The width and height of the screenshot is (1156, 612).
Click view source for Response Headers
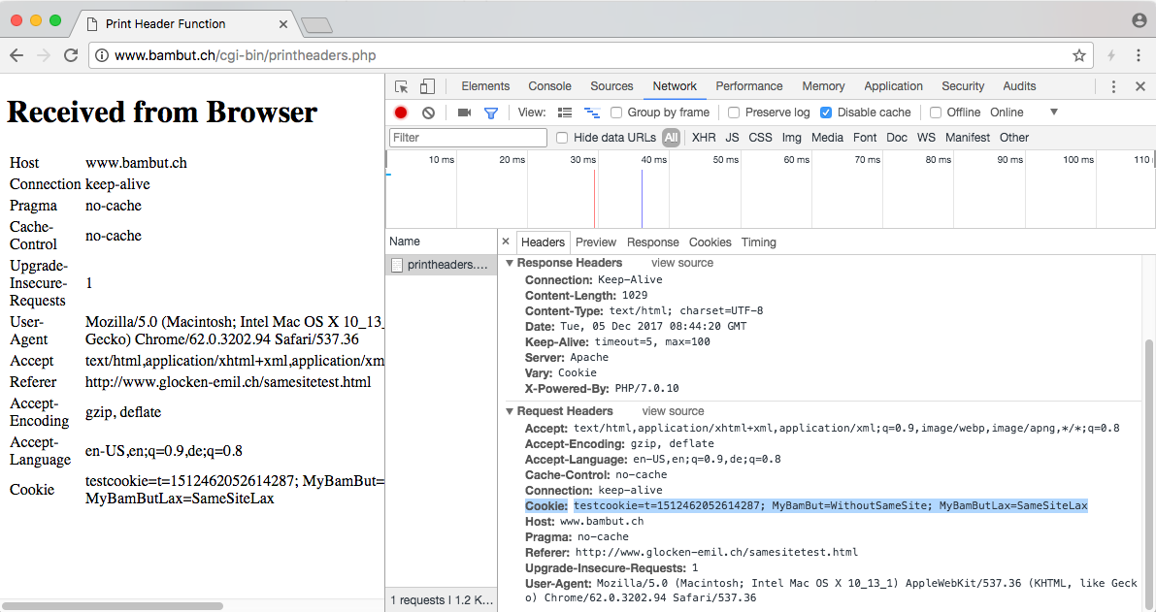[682, 263]
